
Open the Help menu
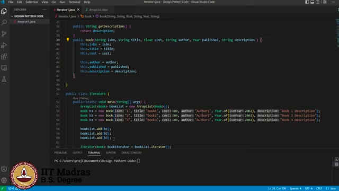(87, 2)
